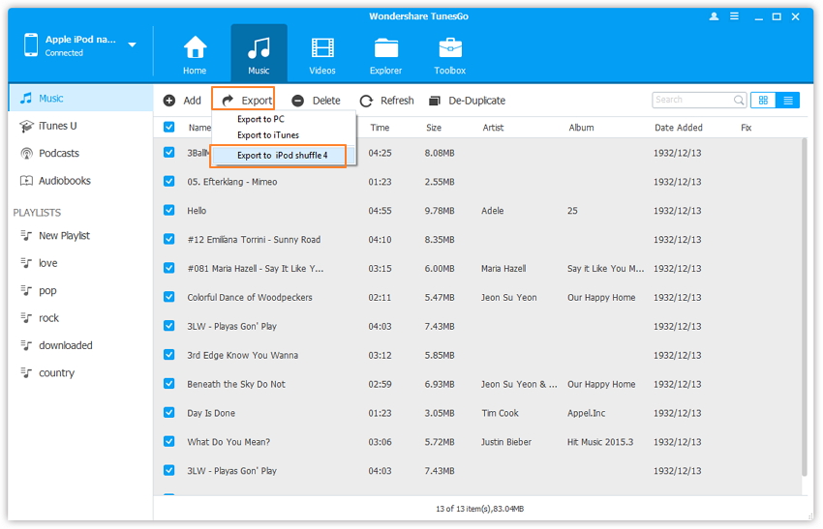Screen dimensions: 823x529
Task: Open the Toolbox icon
Action: click(449, 48)
